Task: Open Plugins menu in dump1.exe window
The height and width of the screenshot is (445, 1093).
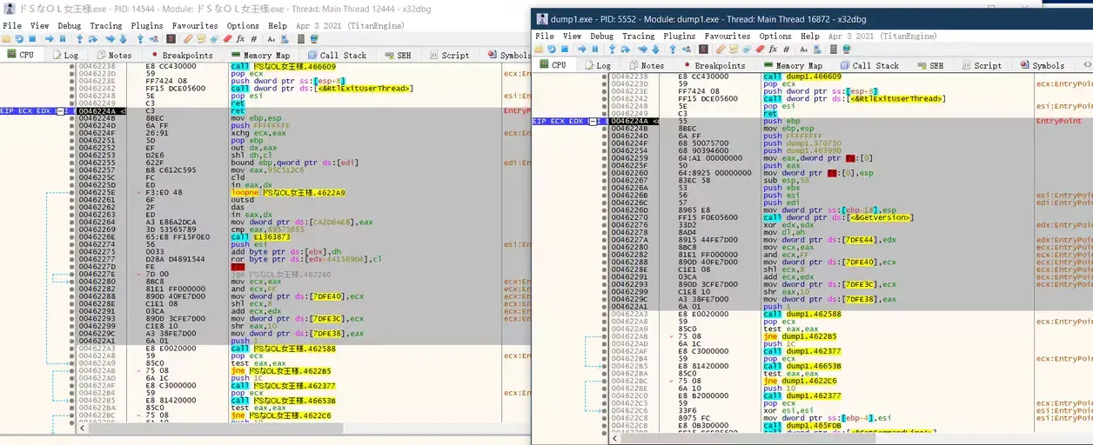Action: pyautogui.click(x=680, y=37)
